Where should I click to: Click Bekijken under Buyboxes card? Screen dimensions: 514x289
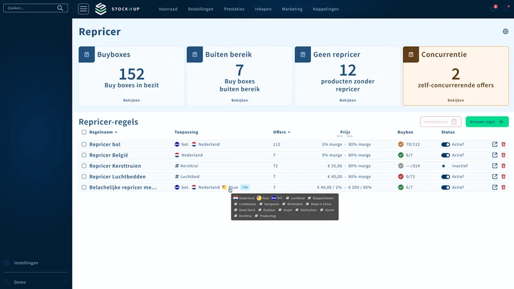click(x=132, y=100)
